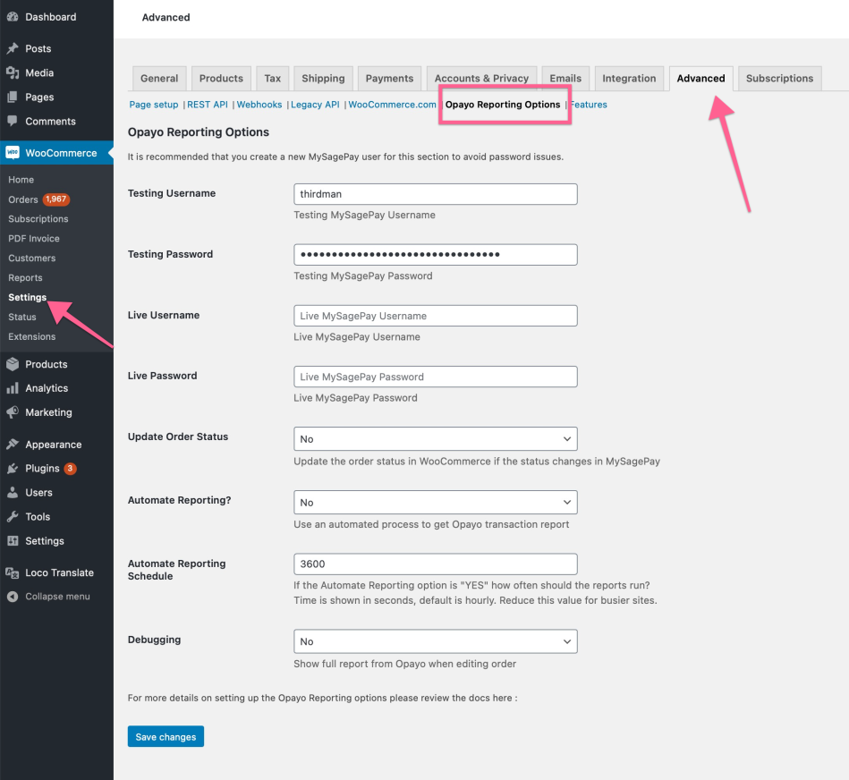Click the WooCommerce logo icon
This screenshot has height=780, width=849.
pyautogui.click(x=13, y=153)
